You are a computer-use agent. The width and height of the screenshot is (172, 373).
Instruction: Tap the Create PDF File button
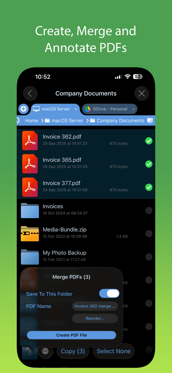click(71, 335)
